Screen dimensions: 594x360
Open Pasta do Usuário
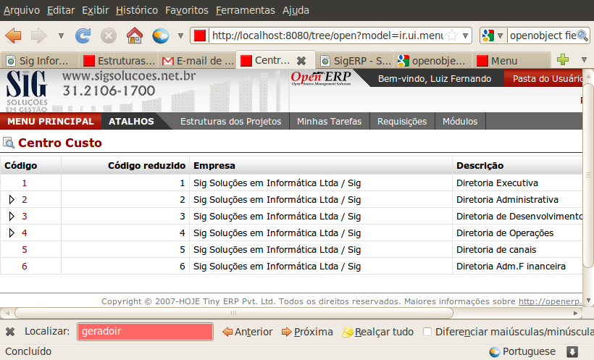click(545, 78)
